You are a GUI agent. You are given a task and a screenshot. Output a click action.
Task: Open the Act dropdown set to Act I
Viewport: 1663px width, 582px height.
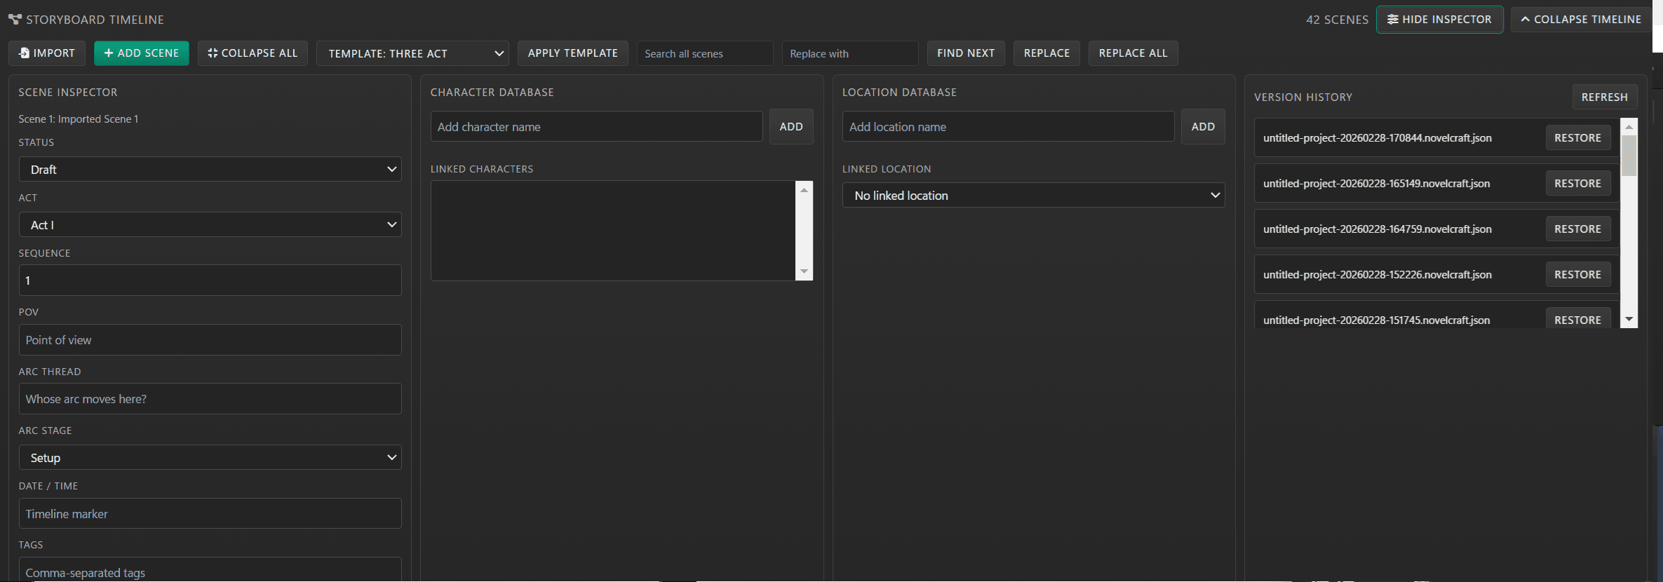click(x=210, y=224)
